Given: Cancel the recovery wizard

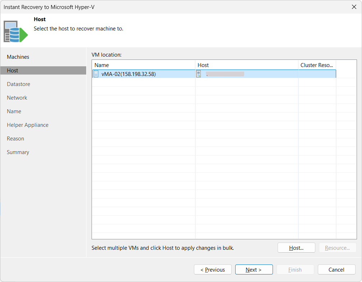Looking at the screenshot, I should click(337, 269).
